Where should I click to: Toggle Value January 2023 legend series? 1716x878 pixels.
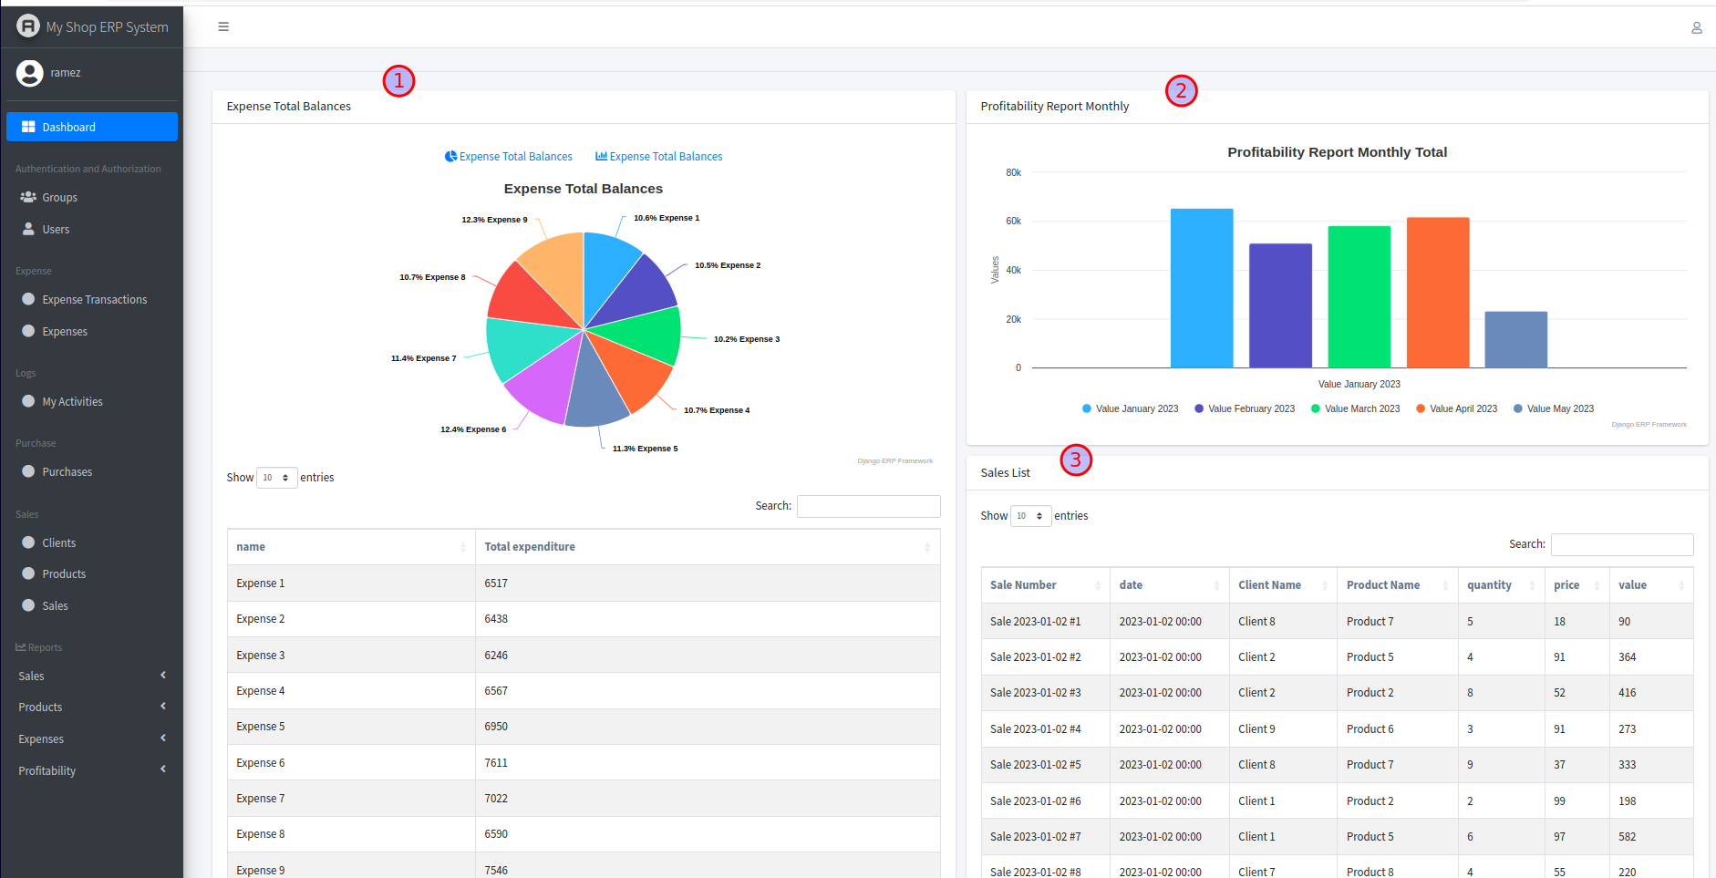[x=1130, y=409]
